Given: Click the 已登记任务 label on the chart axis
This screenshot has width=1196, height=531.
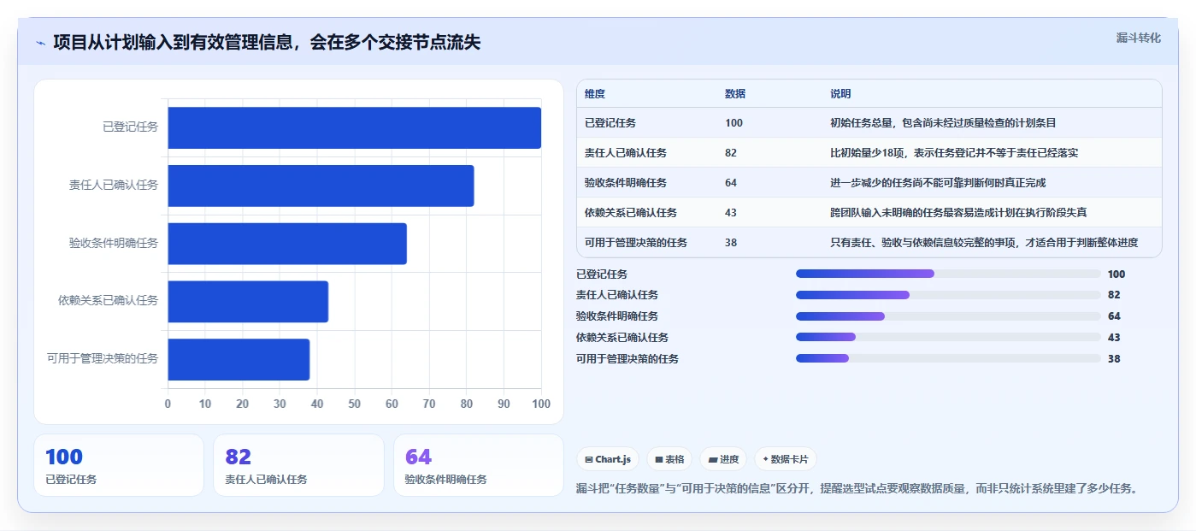Looking at the screenshot, I should coord(131,127).
